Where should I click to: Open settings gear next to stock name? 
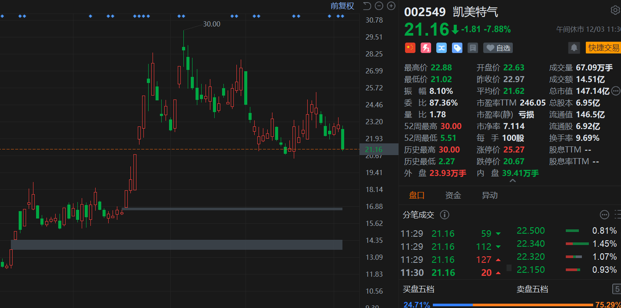coord(615,10)
